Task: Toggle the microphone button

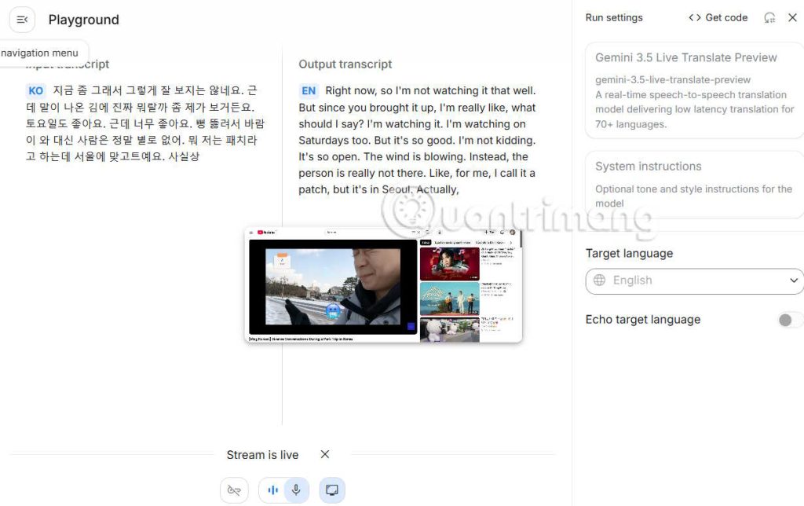Action: (x=296, y=490)
